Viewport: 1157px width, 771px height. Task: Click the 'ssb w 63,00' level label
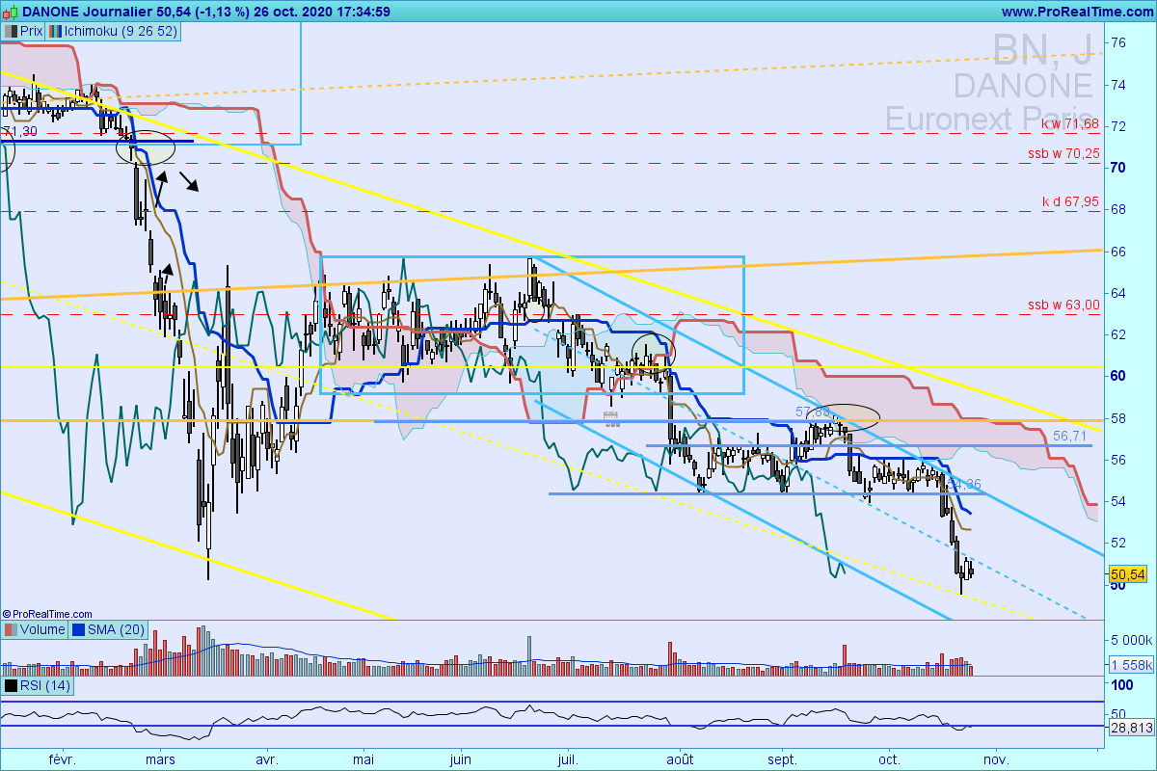click(1063, 305)
